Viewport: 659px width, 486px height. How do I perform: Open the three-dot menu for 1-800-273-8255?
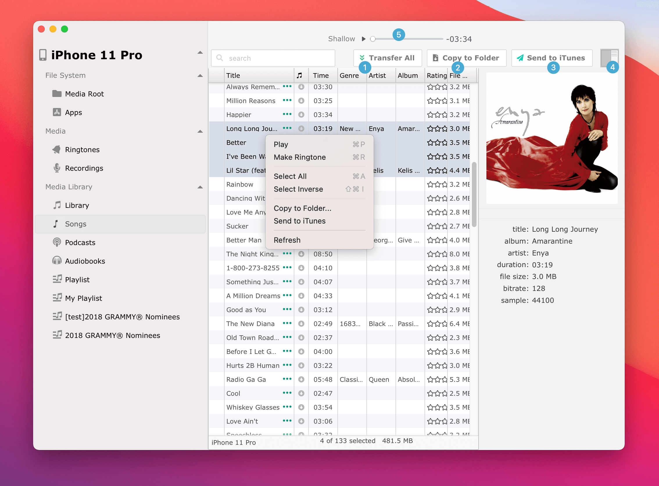(x=287, y=267)
